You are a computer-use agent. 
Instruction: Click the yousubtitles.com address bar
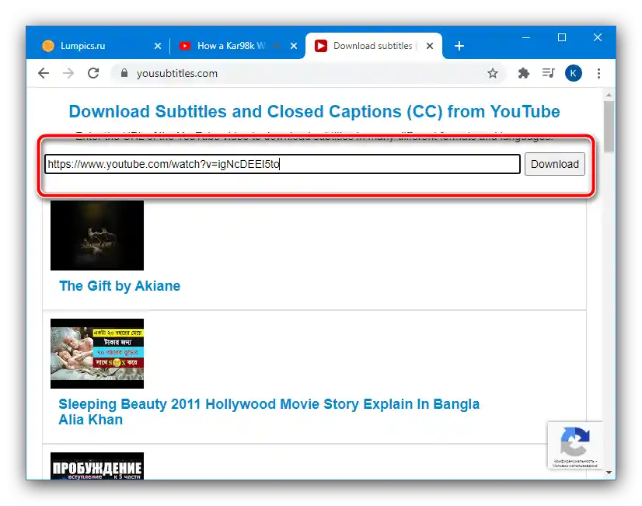click(307, 73)
